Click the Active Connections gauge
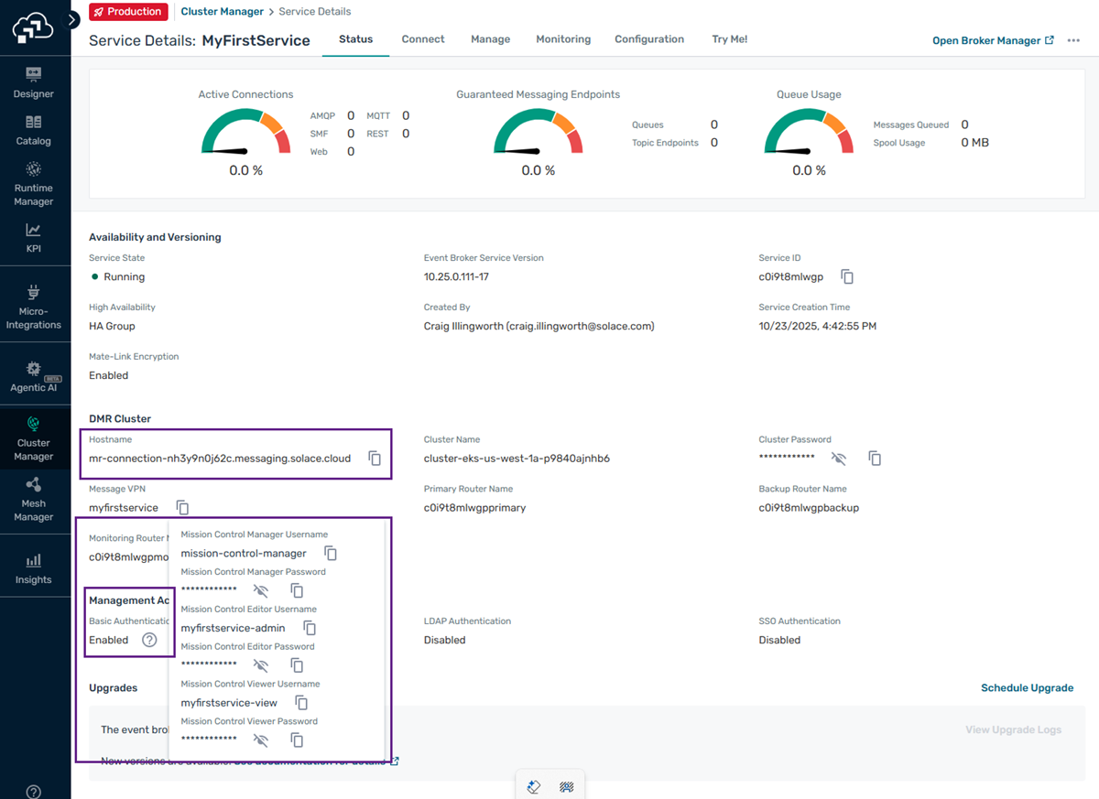 pos(245,133)
